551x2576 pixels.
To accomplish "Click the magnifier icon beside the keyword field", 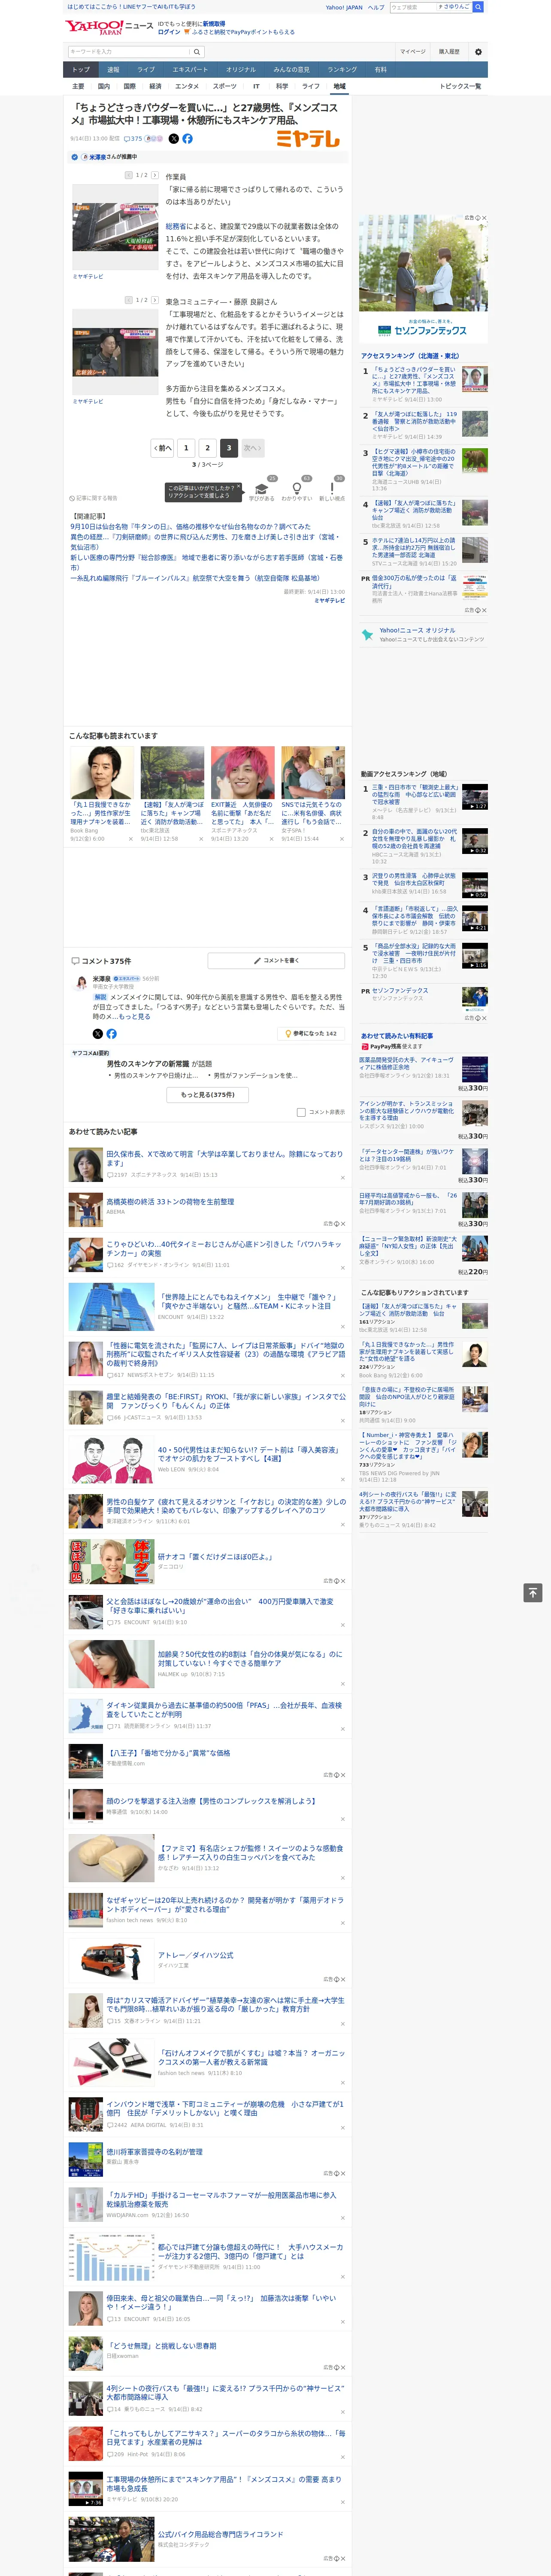I will (197, 52).
